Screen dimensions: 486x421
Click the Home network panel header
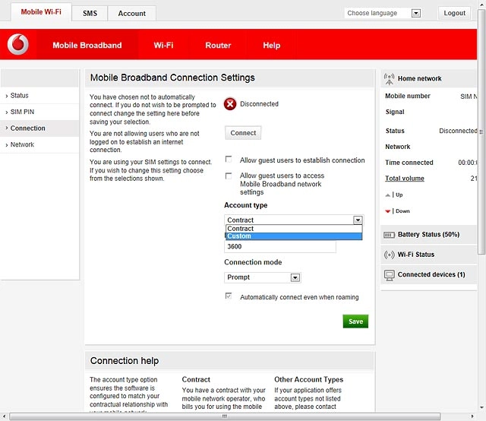[428, 79]
